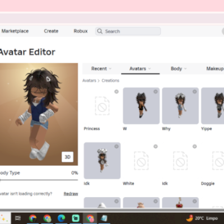Screen dimensions: 224x224
Task: Click the Redraw link
Action: click(71, 194)
